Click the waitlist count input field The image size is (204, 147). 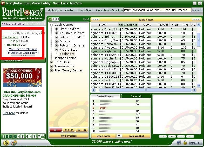tap(119, 136)
